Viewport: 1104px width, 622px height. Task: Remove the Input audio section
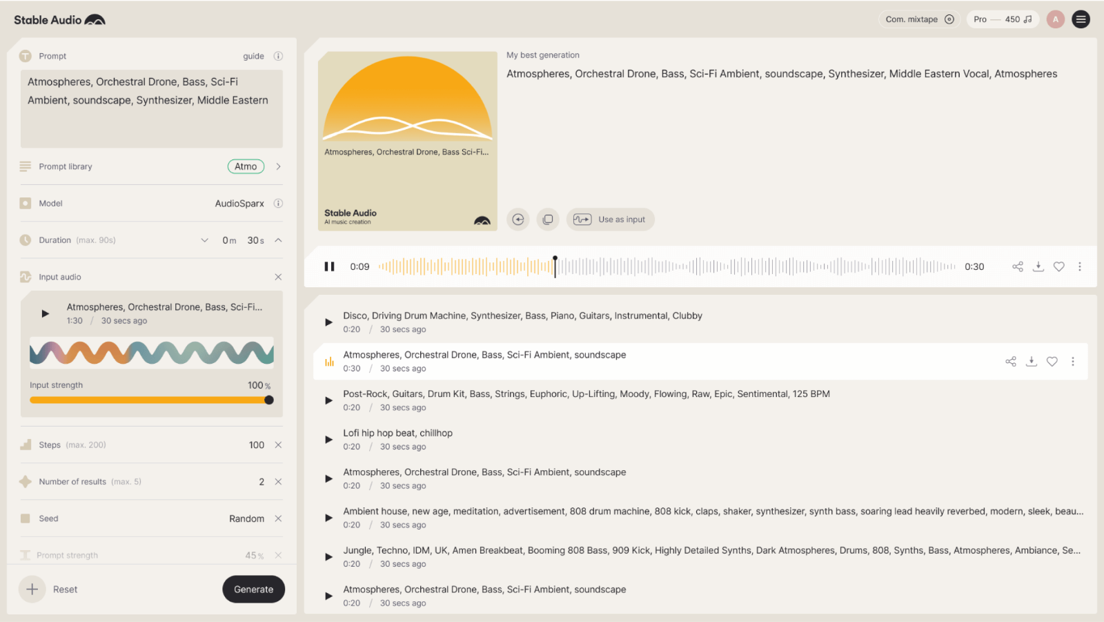[278, 277]
